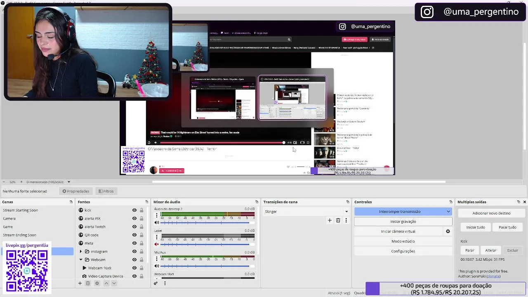Select the Stream Starting Soon scene
Viewport: 528px width, 297px height.
point(37,210)
